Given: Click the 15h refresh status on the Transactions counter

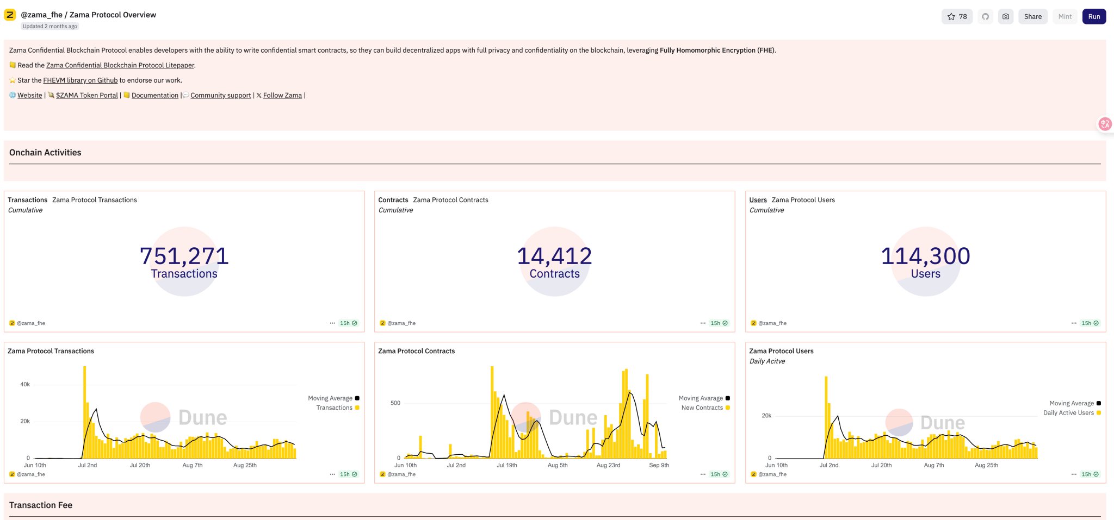Looking at the screenshot, I should pyautogui.click(x=348, y=323).
